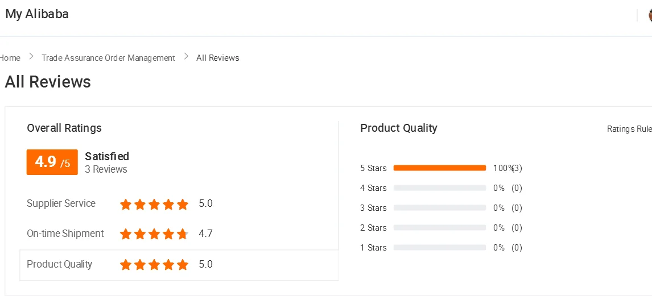Click the orange 4.9/5 rating badge
Screen dimensions: 652x296
point(52,162)
